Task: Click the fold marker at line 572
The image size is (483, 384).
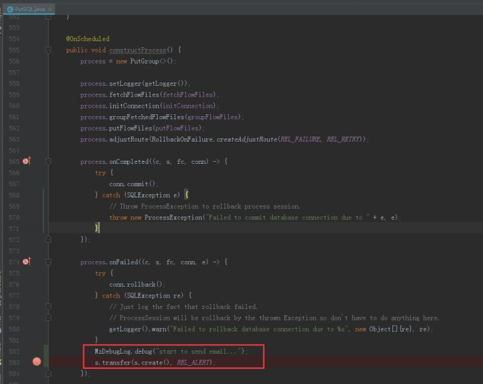Action: pyautogui.click(x=50, y=239)
